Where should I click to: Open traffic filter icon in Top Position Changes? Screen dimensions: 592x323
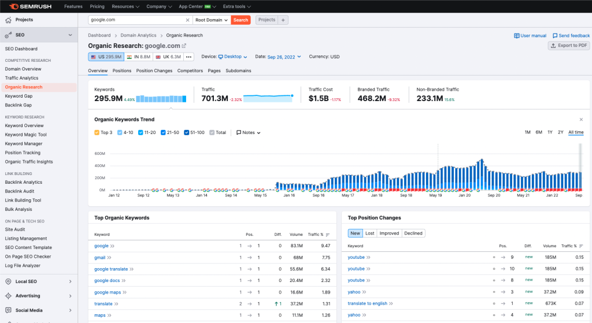[581, 246]
